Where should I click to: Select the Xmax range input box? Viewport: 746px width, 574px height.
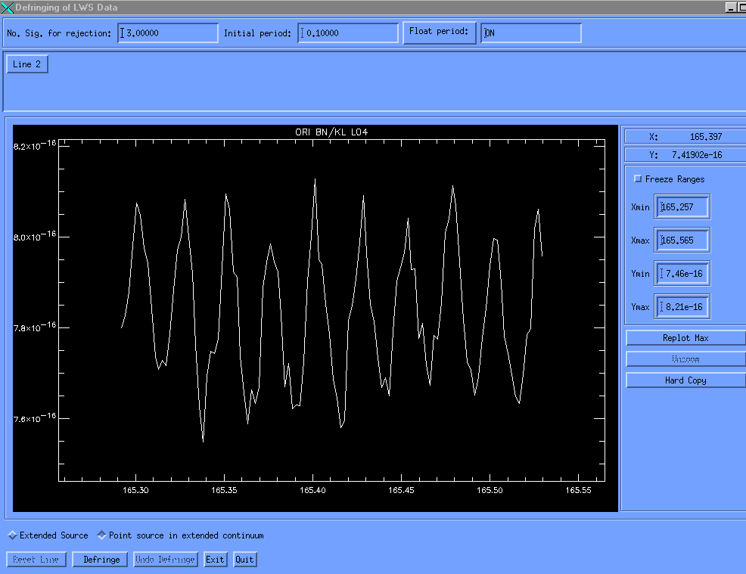pyautogui.click(x=682, y=240)
